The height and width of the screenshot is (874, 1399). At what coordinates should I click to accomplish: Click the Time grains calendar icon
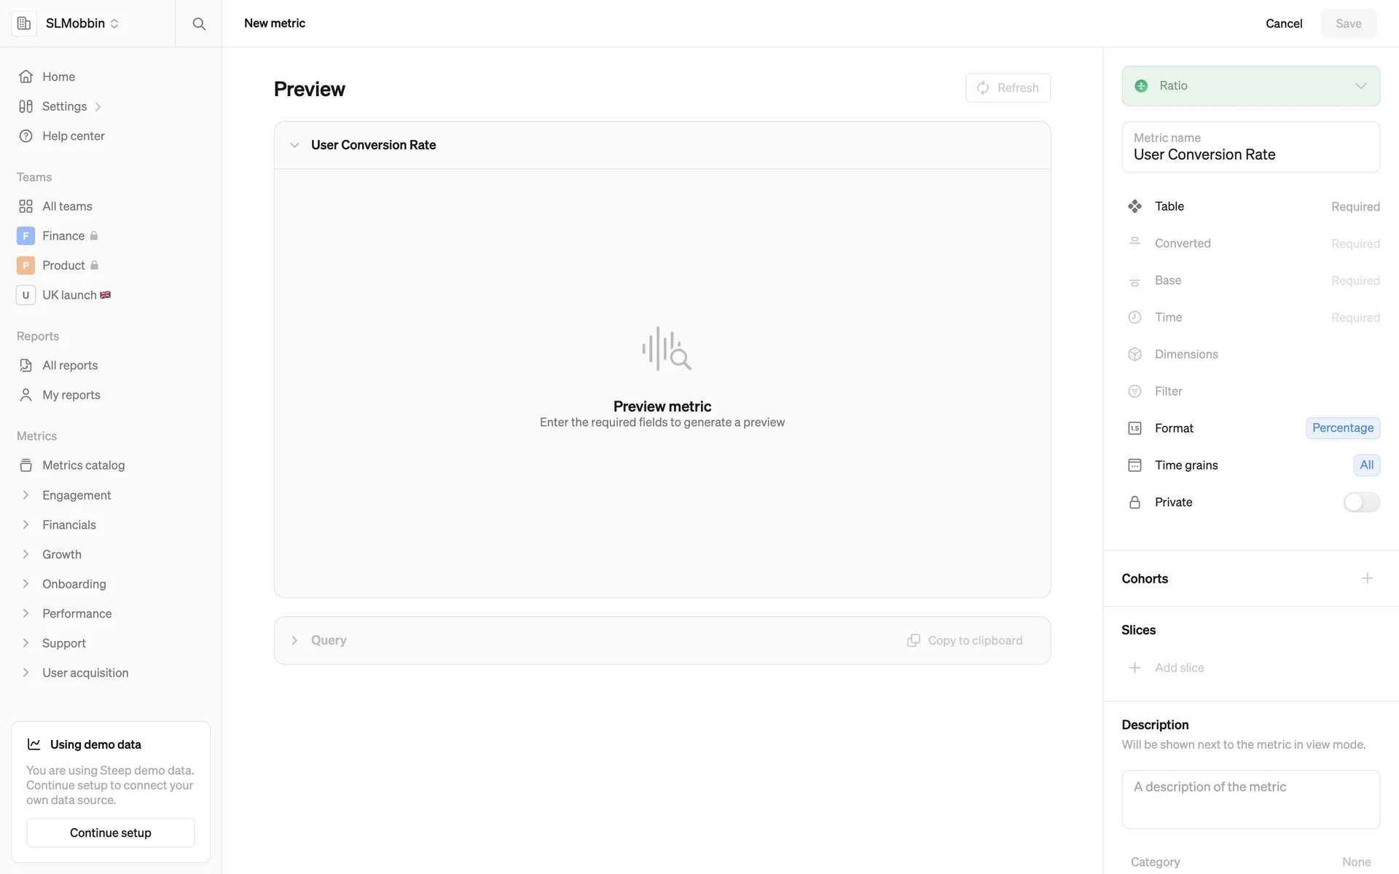1135,465
